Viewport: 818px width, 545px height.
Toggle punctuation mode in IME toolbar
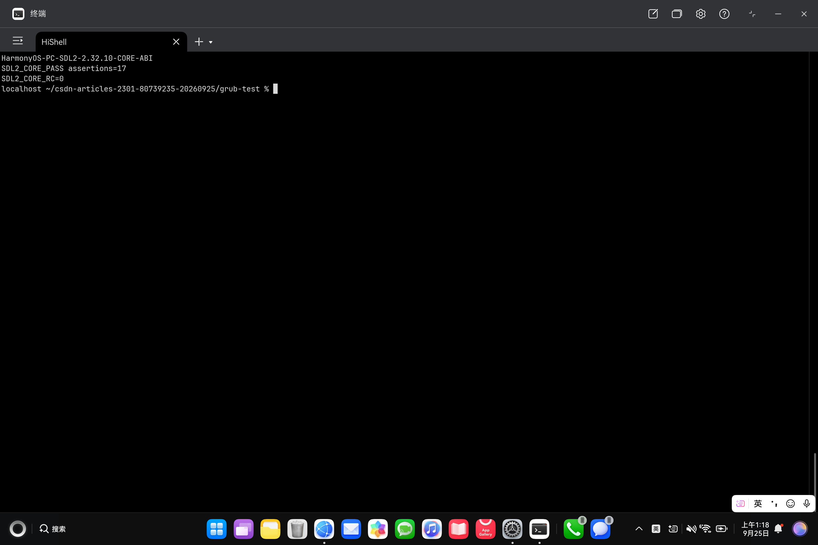[774, 503]
